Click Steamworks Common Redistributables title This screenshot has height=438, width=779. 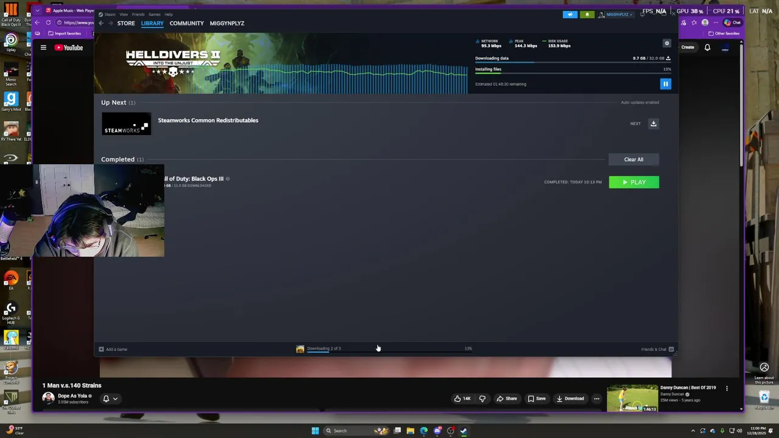pyautogui.click(x=208, y=120)
